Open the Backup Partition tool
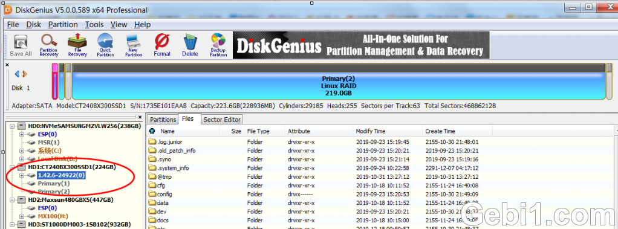This screenshot has width=618, height=229. point(218,45)
